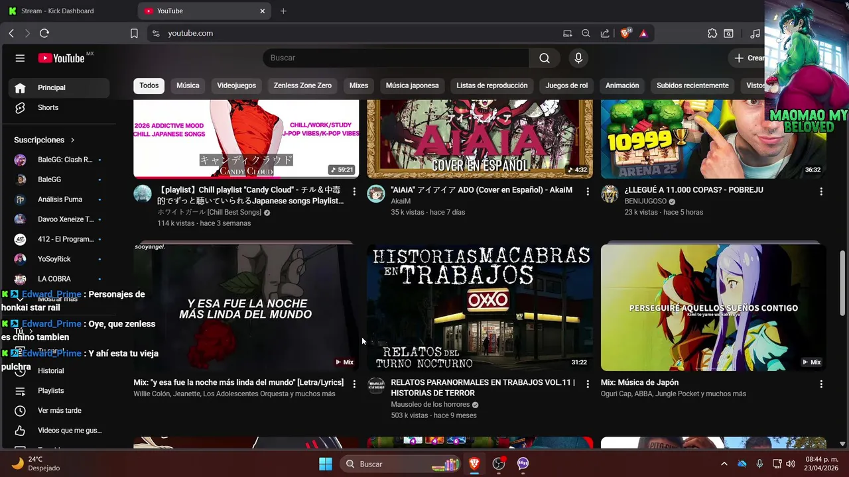The width and height of the screenshot is (849, 477).
Task: Open the media control music note icon
Action: point(755,33)
